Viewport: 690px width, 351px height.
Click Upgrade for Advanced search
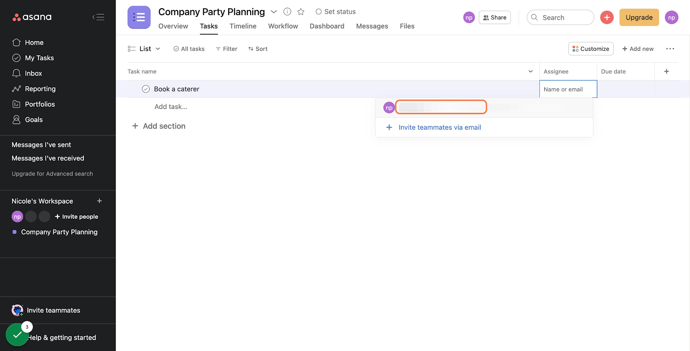[x=52, y=174]
